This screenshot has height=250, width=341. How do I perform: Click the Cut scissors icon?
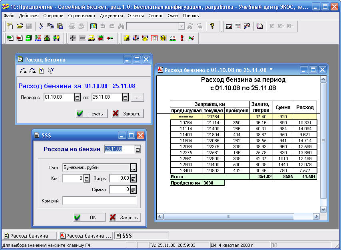pos(41,26)
